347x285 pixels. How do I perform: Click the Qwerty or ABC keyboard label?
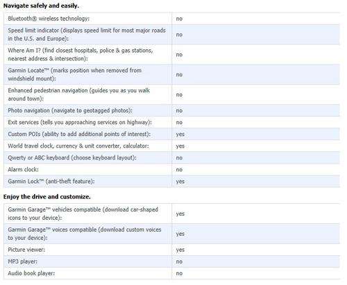click(x=72, y=157)
